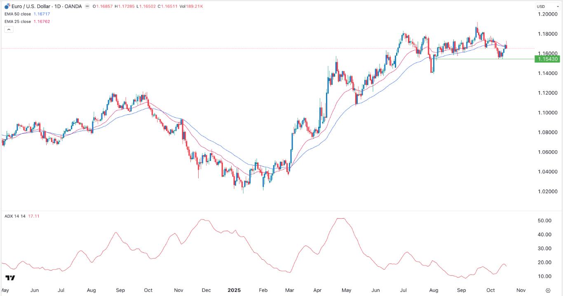Select the EMA 25 close indicator legend
This screenshot has width=563, height=296.
click(18, 21)
